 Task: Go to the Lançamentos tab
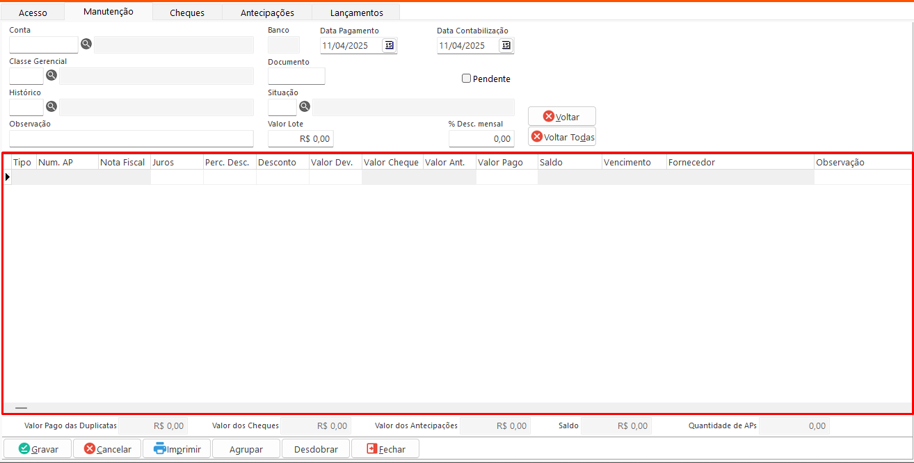(356, 13)
